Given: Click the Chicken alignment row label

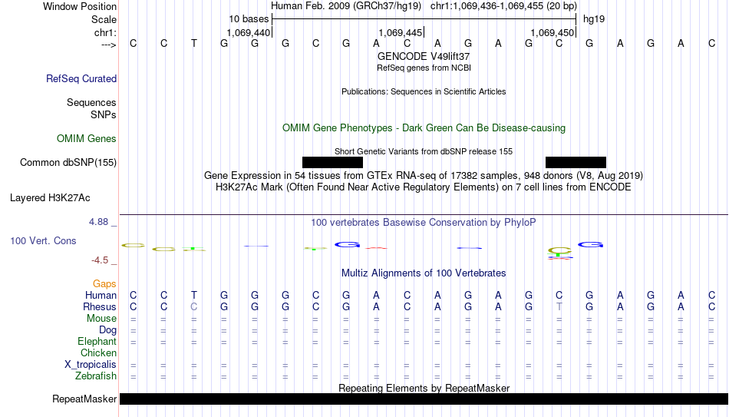Looking at the screenshot, I should tap(98, 353).
